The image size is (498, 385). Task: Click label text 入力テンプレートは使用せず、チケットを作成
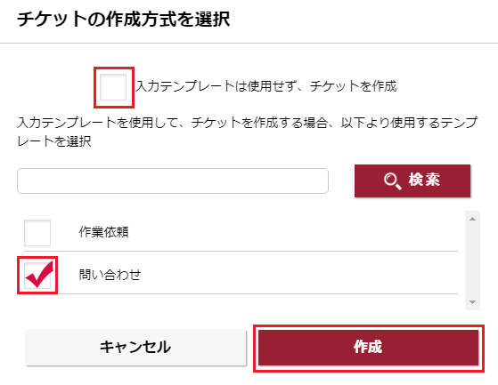tap(266, 86)
